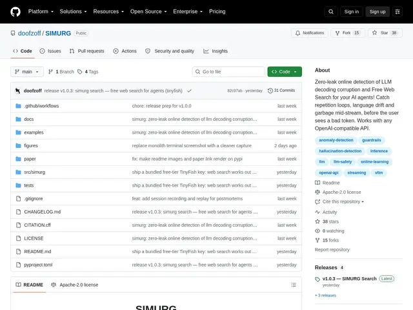Open the doofzoff owner link
Viewport: 413px width, 310px height.
point(29,33)
